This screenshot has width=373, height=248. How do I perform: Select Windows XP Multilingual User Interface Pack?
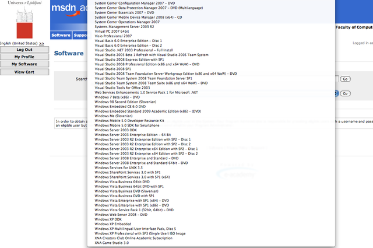pos(135,229)
